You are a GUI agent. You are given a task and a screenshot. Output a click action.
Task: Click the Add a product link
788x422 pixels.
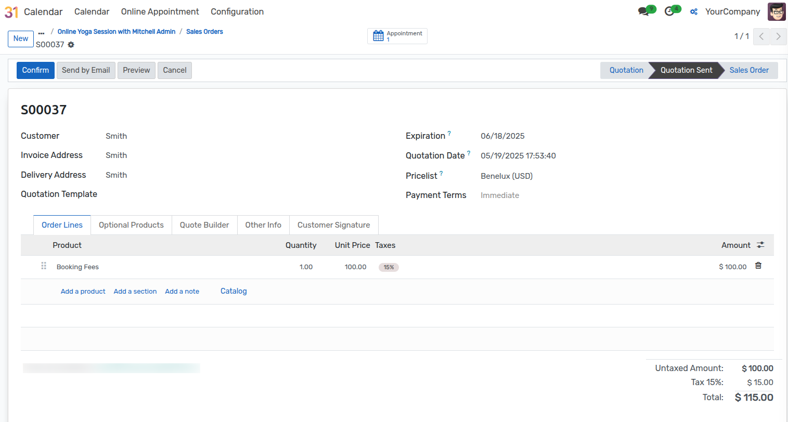click(x=83, y=292)
